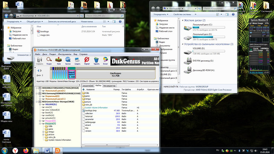Expand the Раздел(6) tree node
This screenshot has height=154, width=274.
[x=40, y=121]
